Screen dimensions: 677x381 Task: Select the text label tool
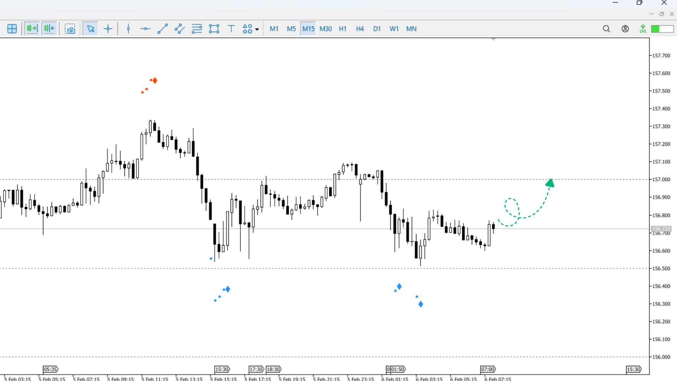[x=231, y=29]
